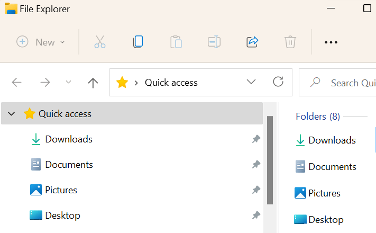The height and width of the screenshot is (233, 376).
Task: Expand the address bar history dropdown
Action: tap(251, 82)
